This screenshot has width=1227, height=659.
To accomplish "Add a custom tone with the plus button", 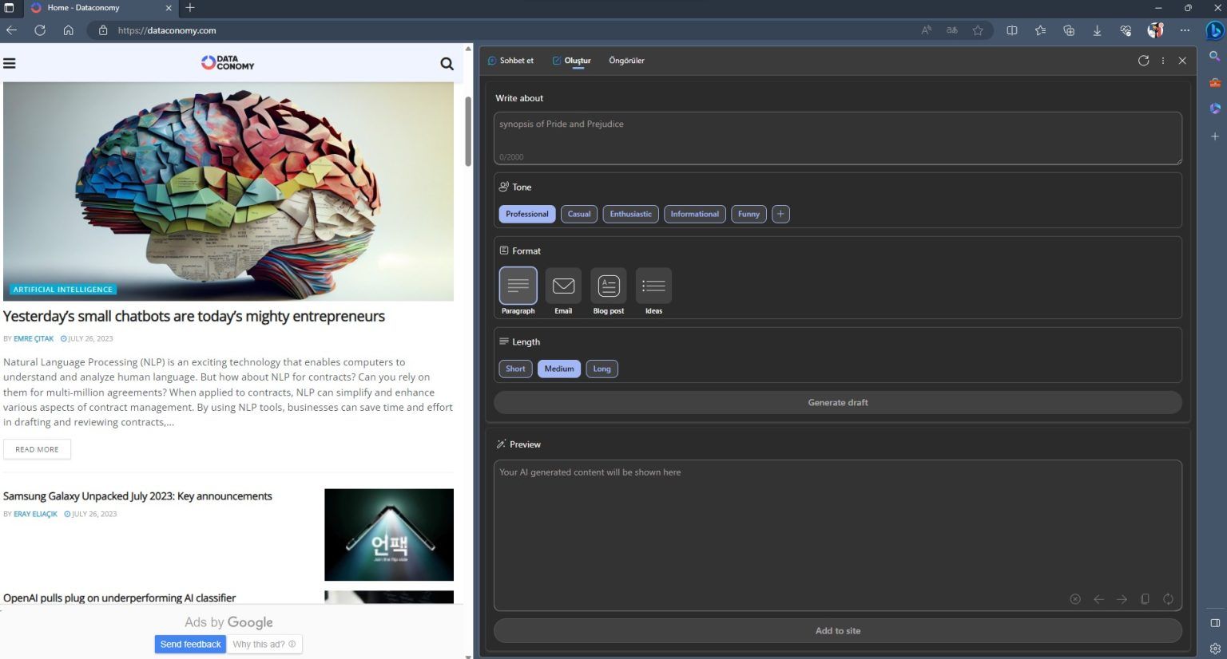I will 780,213.
